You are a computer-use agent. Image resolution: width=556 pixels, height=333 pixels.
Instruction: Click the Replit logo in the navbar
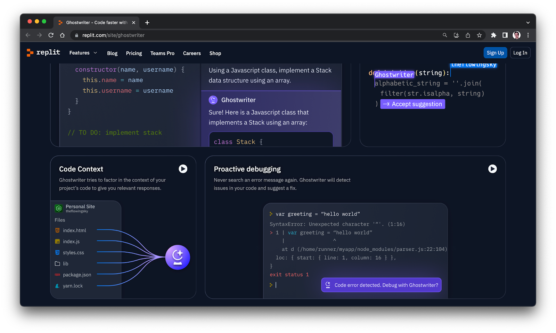point(43,52)
